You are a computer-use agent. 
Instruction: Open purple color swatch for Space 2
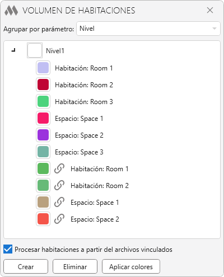point(43,135)
